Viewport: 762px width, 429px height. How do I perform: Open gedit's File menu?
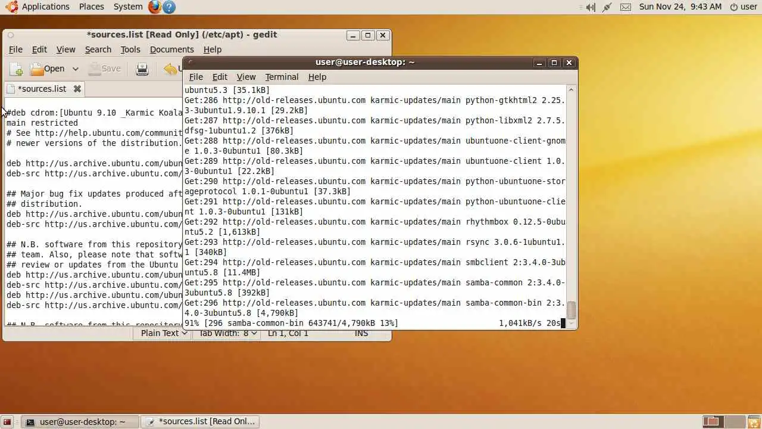point(15,49)
